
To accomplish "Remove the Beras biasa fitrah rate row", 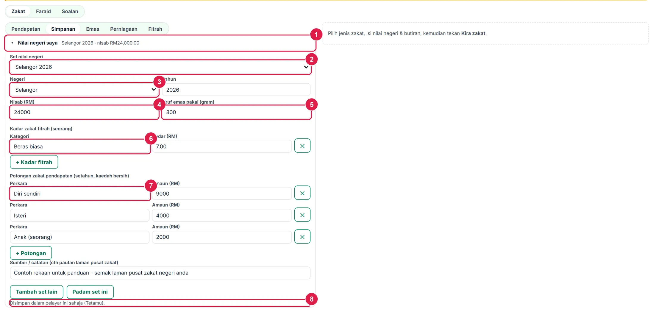I will (302, 146).
